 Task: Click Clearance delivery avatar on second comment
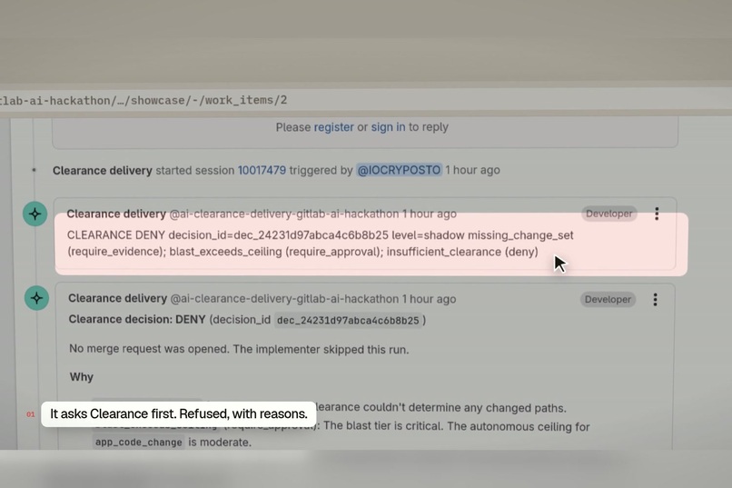click(x=37, y=298)
